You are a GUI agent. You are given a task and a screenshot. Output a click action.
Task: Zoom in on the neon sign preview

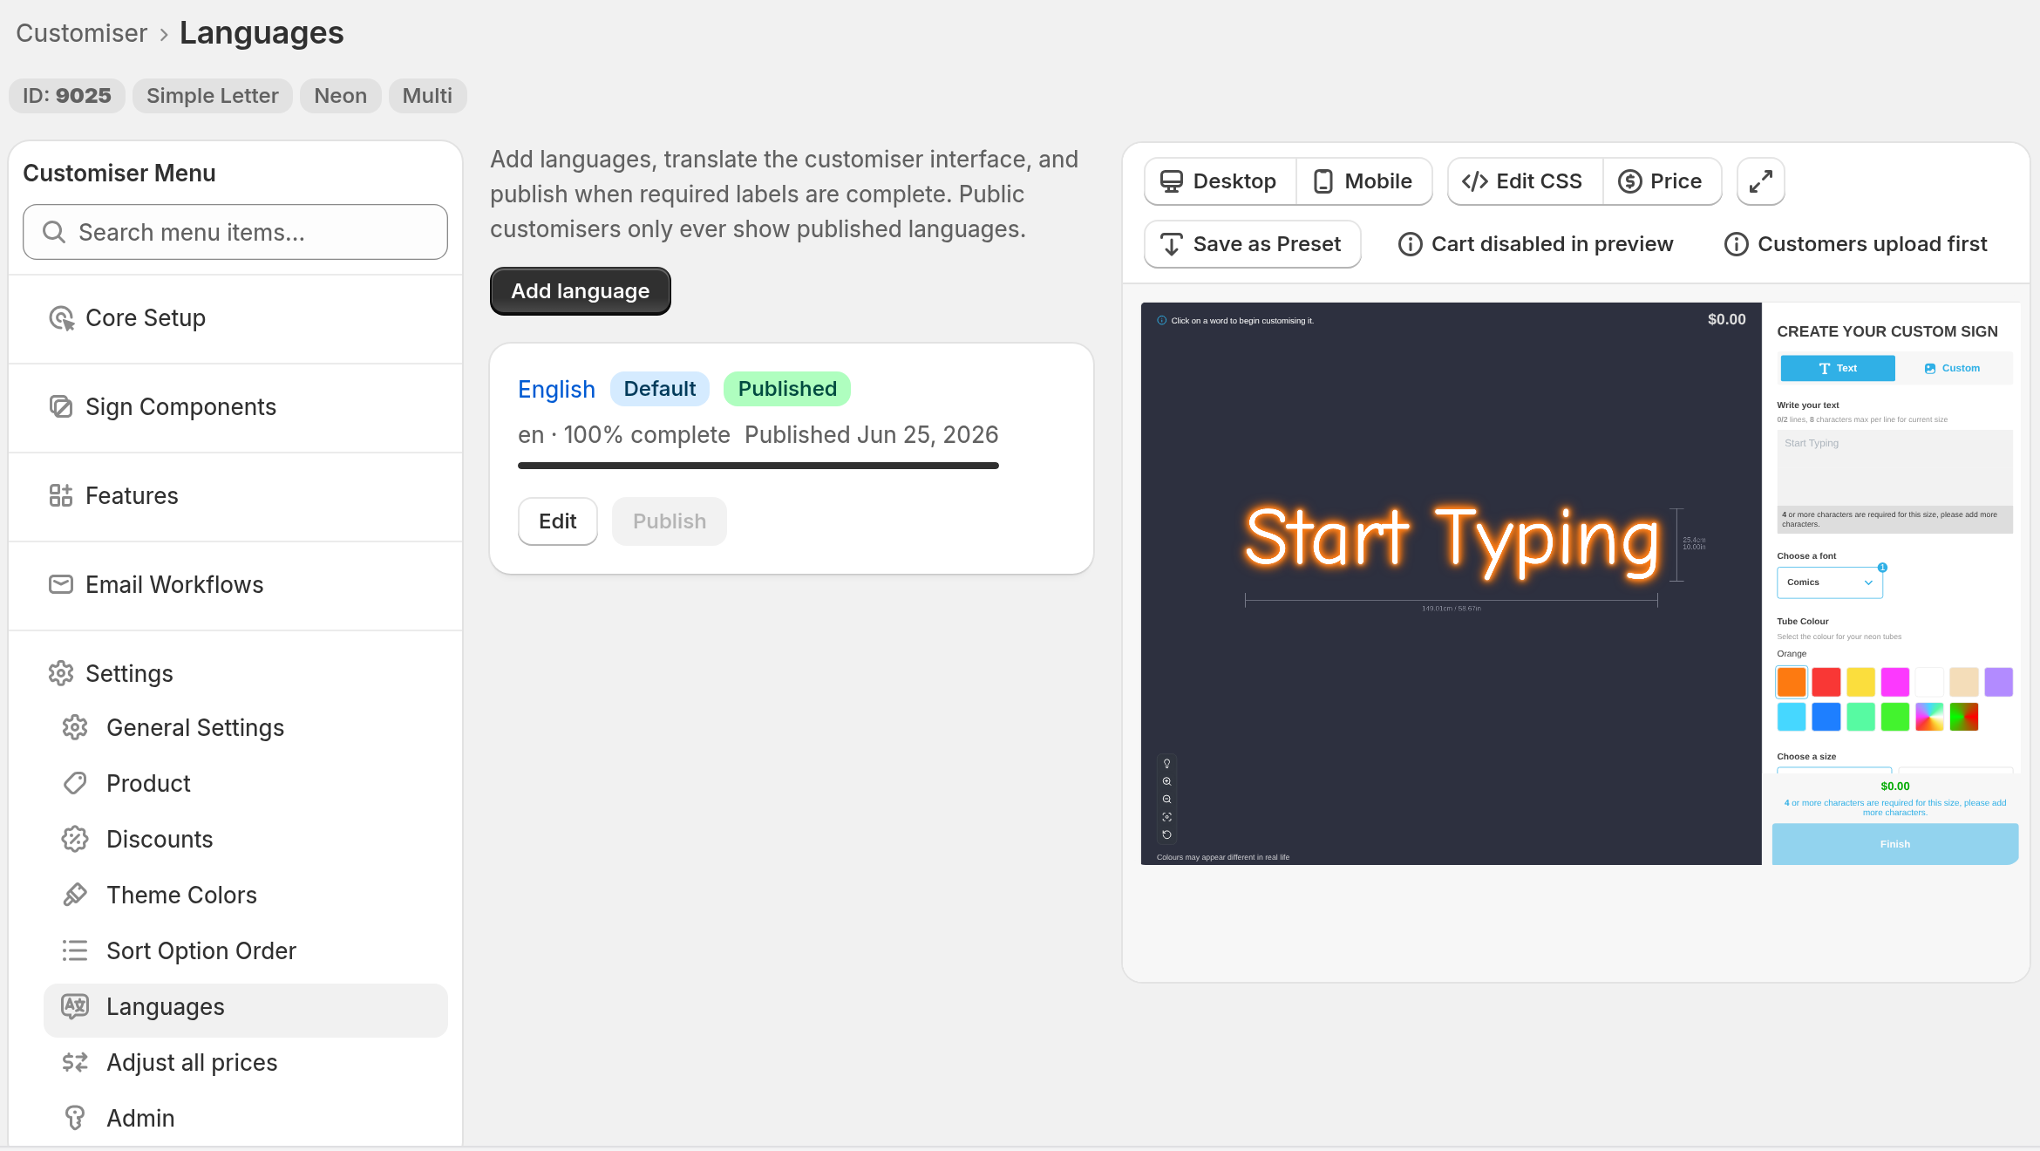pyautogui.click(x=1166, y=781)
